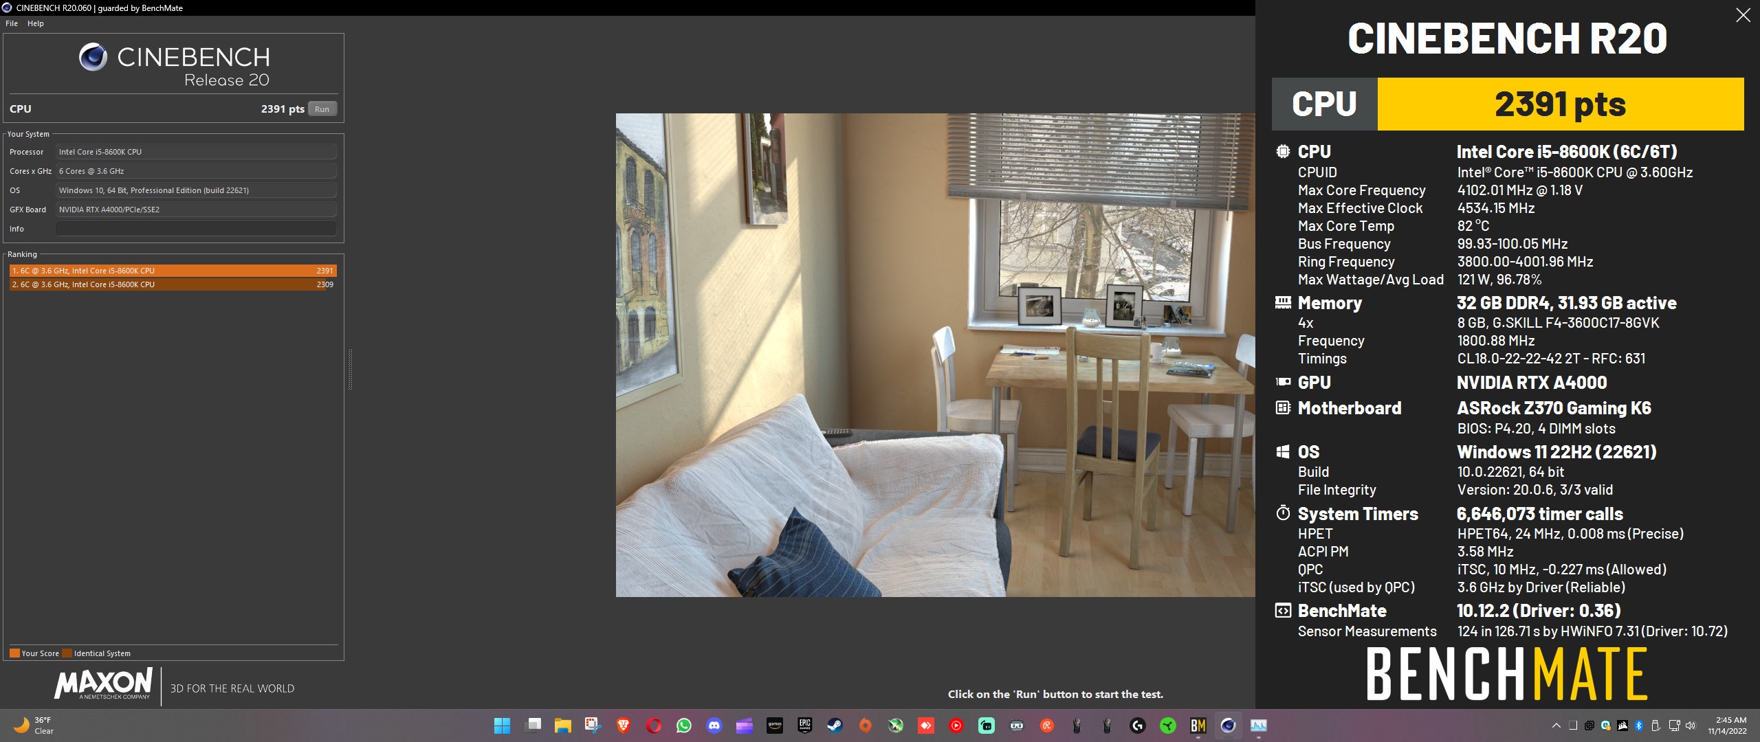The image size is (1760, 742).
Task: Open AnyDesk from the taskbar
Action: pyautogui.click(x=926, y=726)
